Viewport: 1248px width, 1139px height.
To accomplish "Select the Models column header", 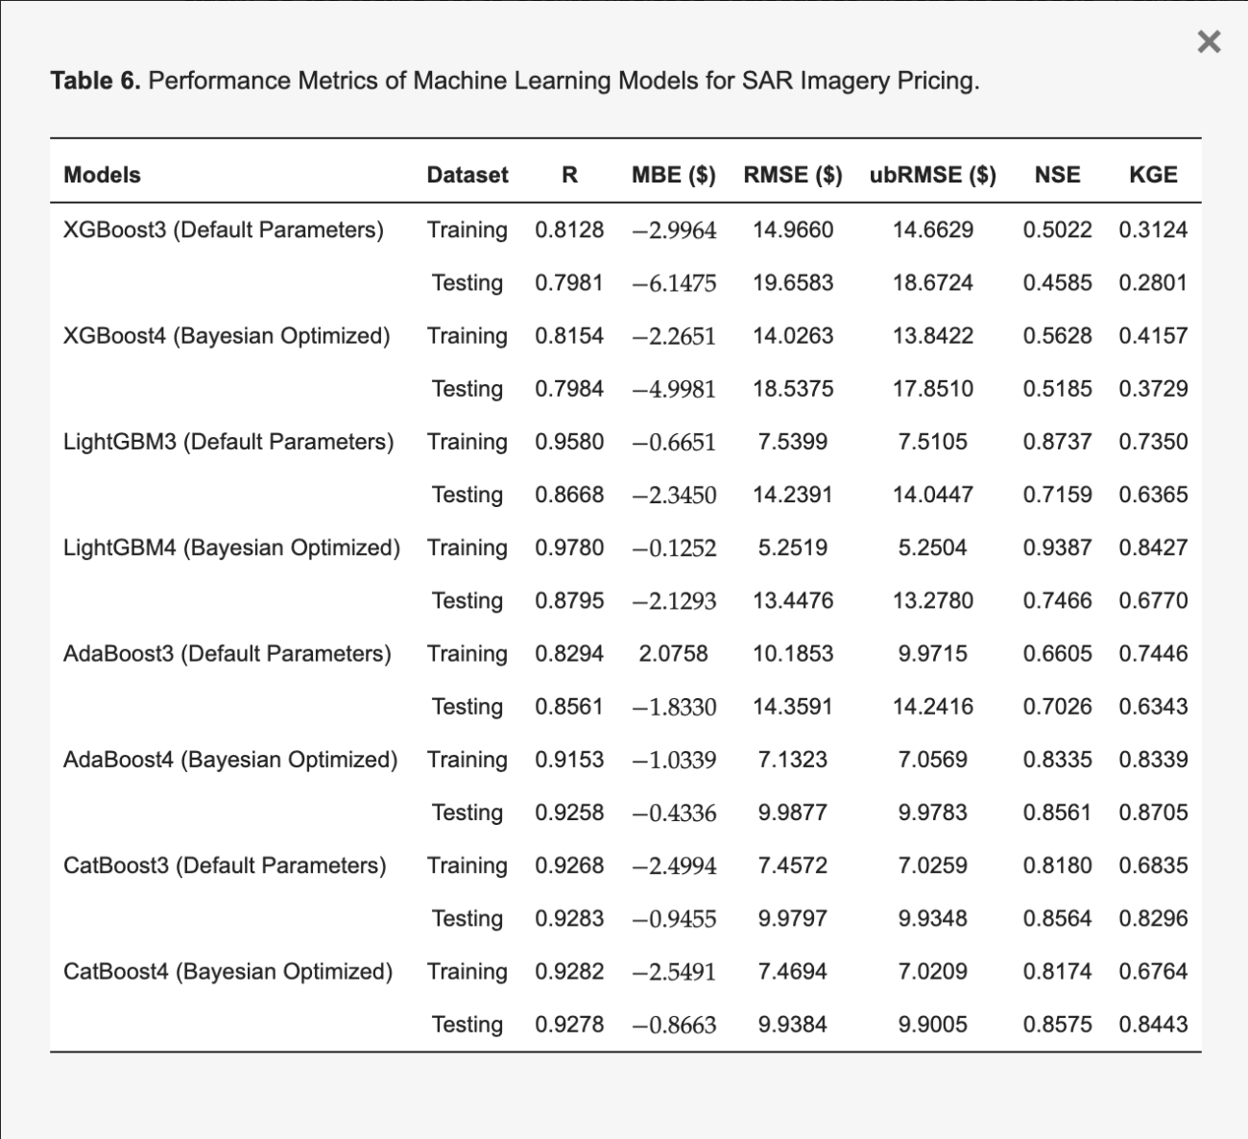I will pos(102,175).
